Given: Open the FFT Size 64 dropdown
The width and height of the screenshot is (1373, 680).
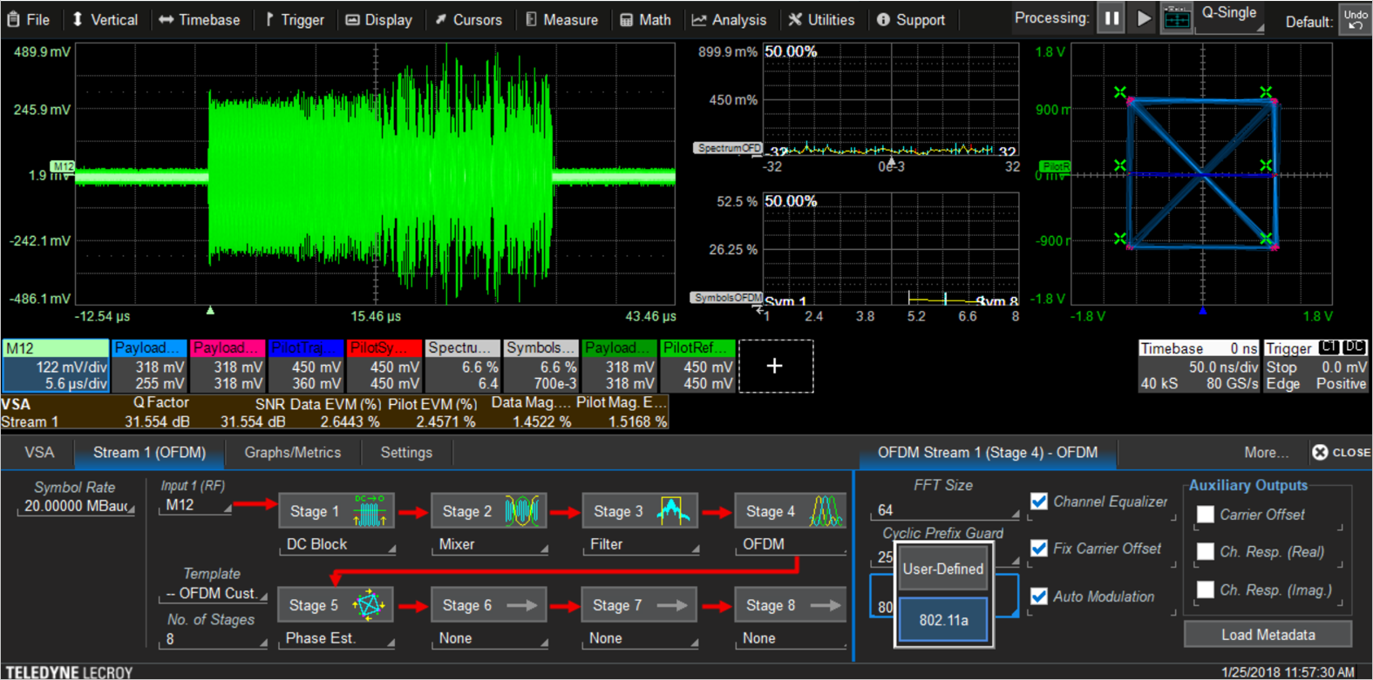Looking at the screenshot, I should (945, 510).
